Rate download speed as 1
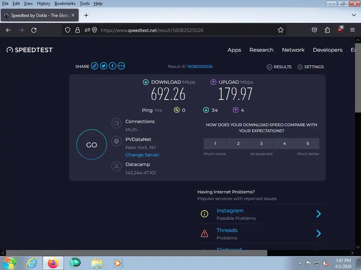This screenshot has width=361, height=270. pos(215,143)
